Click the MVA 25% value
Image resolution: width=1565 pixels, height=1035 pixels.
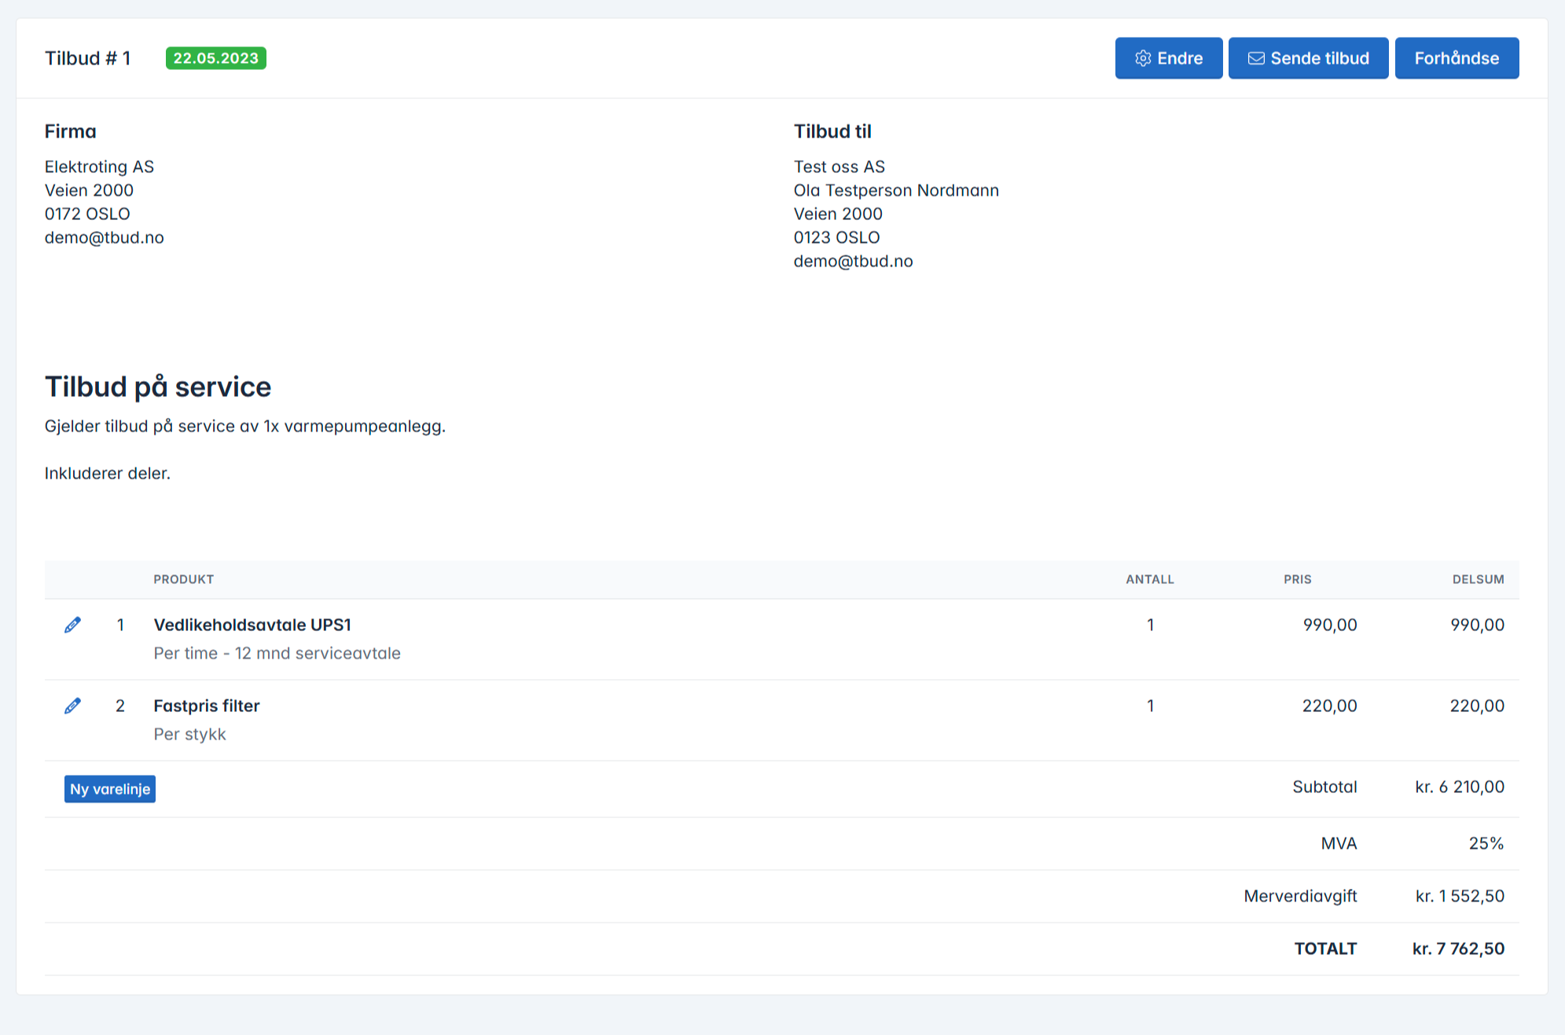(1486, 843)
